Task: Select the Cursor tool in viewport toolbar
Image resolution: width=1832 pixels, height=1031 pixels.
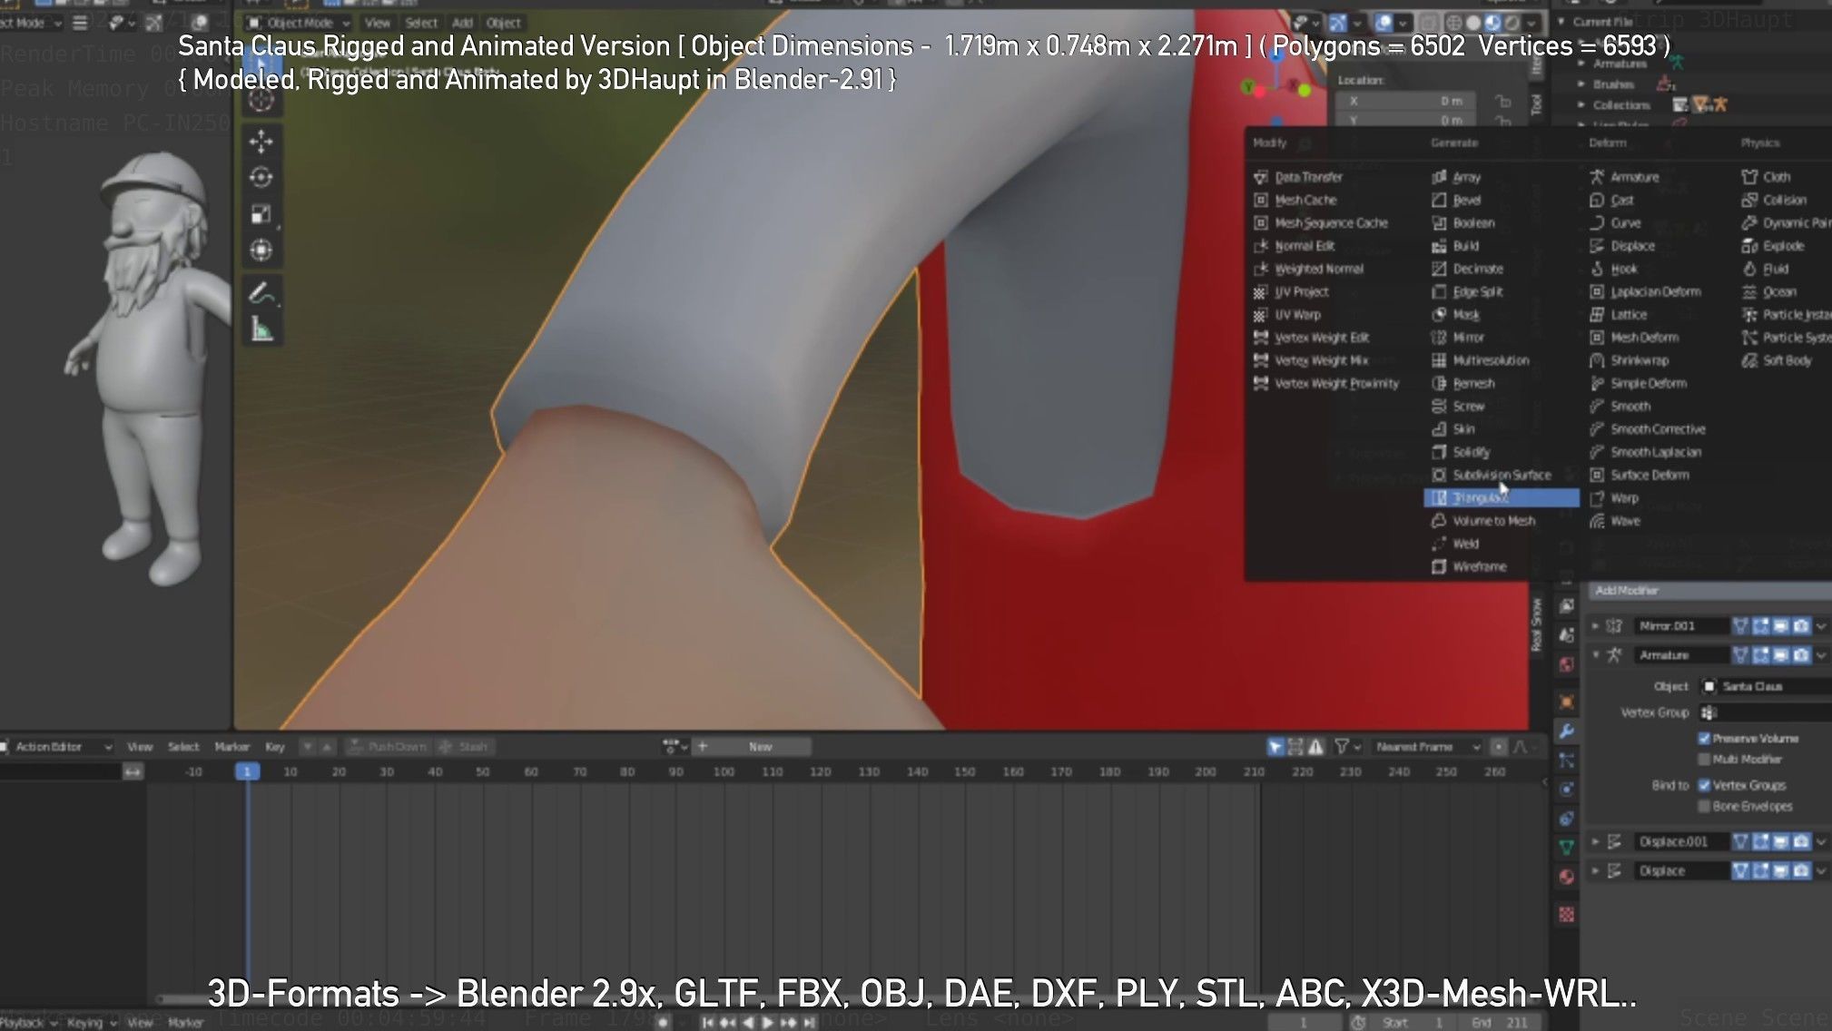Action: 261,101
